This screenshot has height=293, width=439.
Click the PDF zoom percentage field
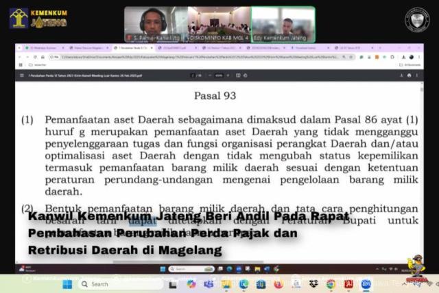click(x=218, y=75)
